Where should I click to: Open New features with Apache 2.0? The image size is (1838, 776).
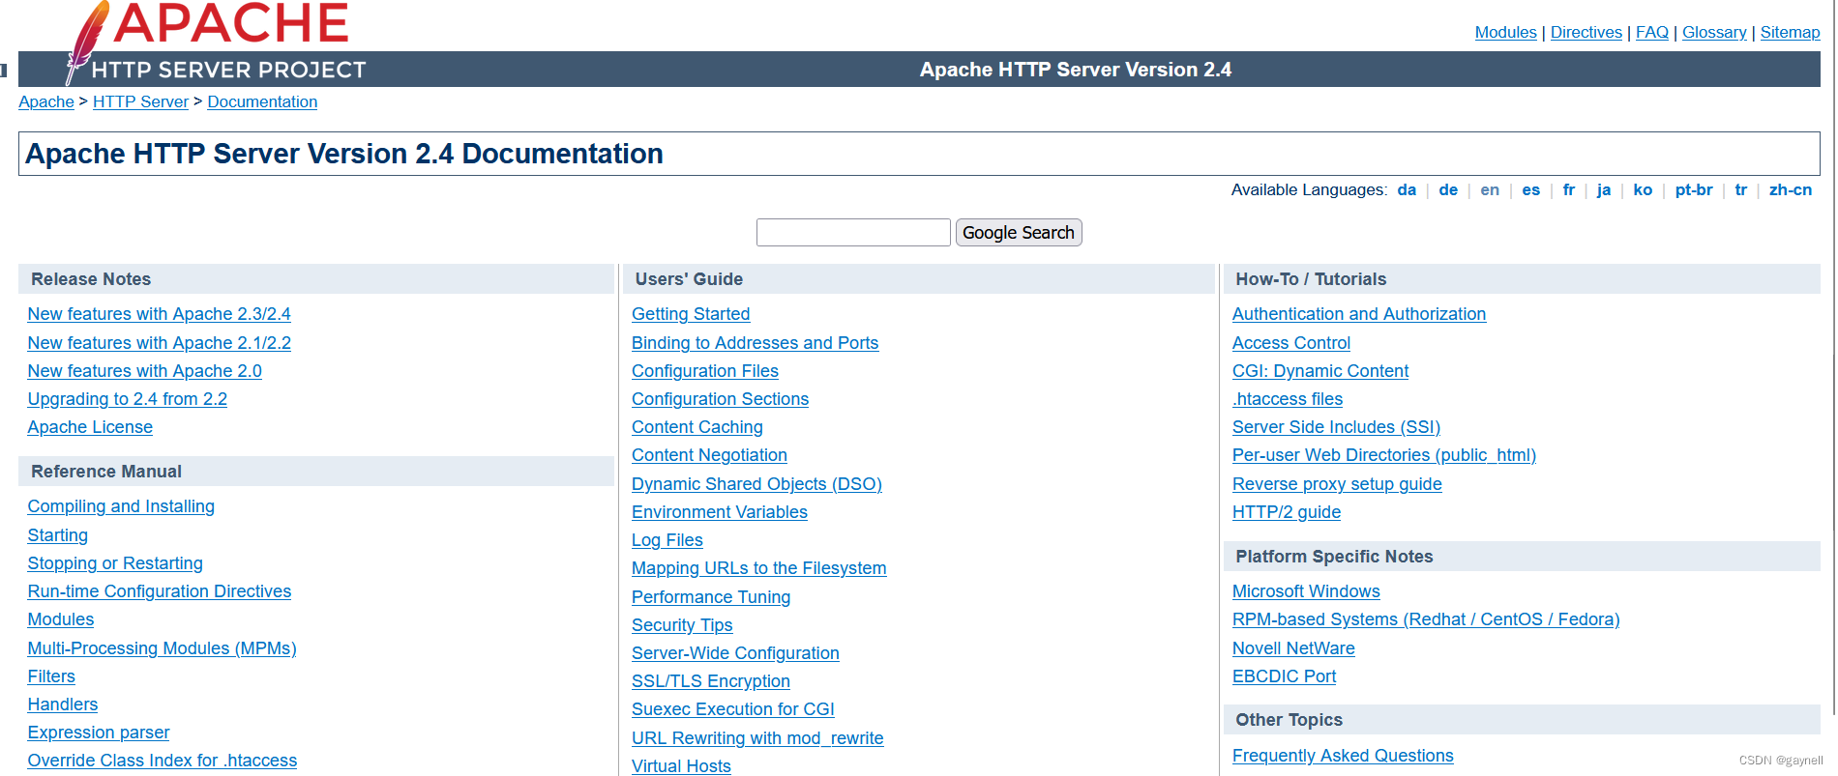tap(144, 371)
